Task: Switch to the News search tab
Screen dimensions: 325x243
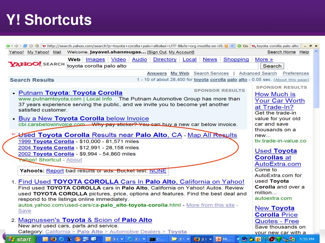Action: pos(210,59)
